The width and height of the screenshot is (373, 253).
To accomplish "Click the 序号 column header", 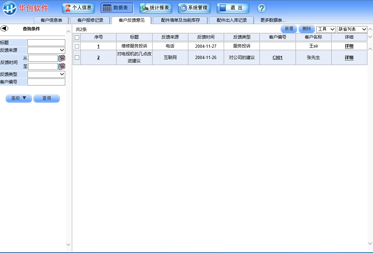I will click(99, 37).
